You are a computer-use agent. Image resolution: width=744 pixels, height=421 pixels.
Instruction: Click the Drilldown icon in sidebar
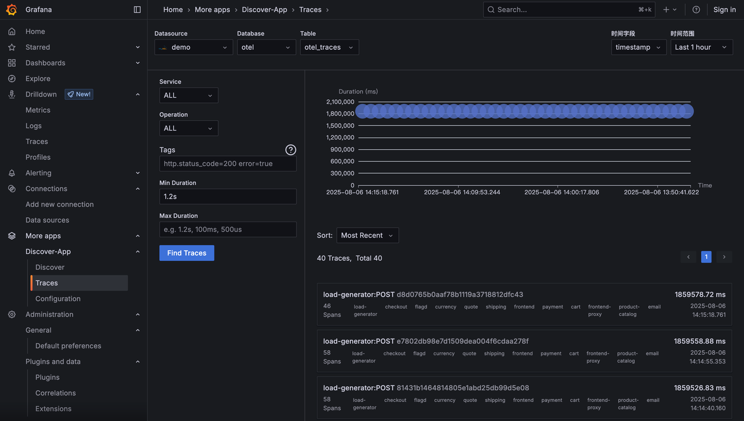pos(12,94)
